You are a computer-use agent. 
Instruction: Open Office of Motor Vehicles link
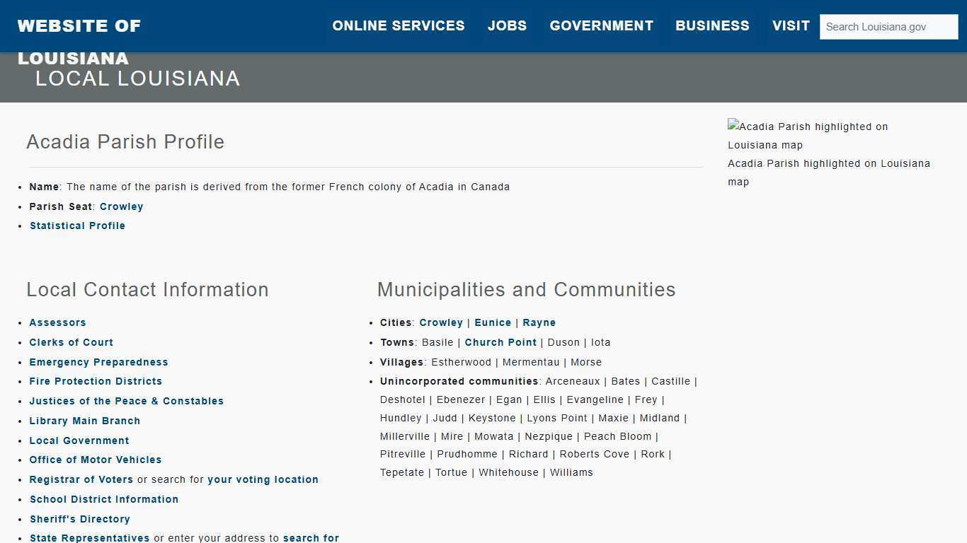[x=95, y=460]
